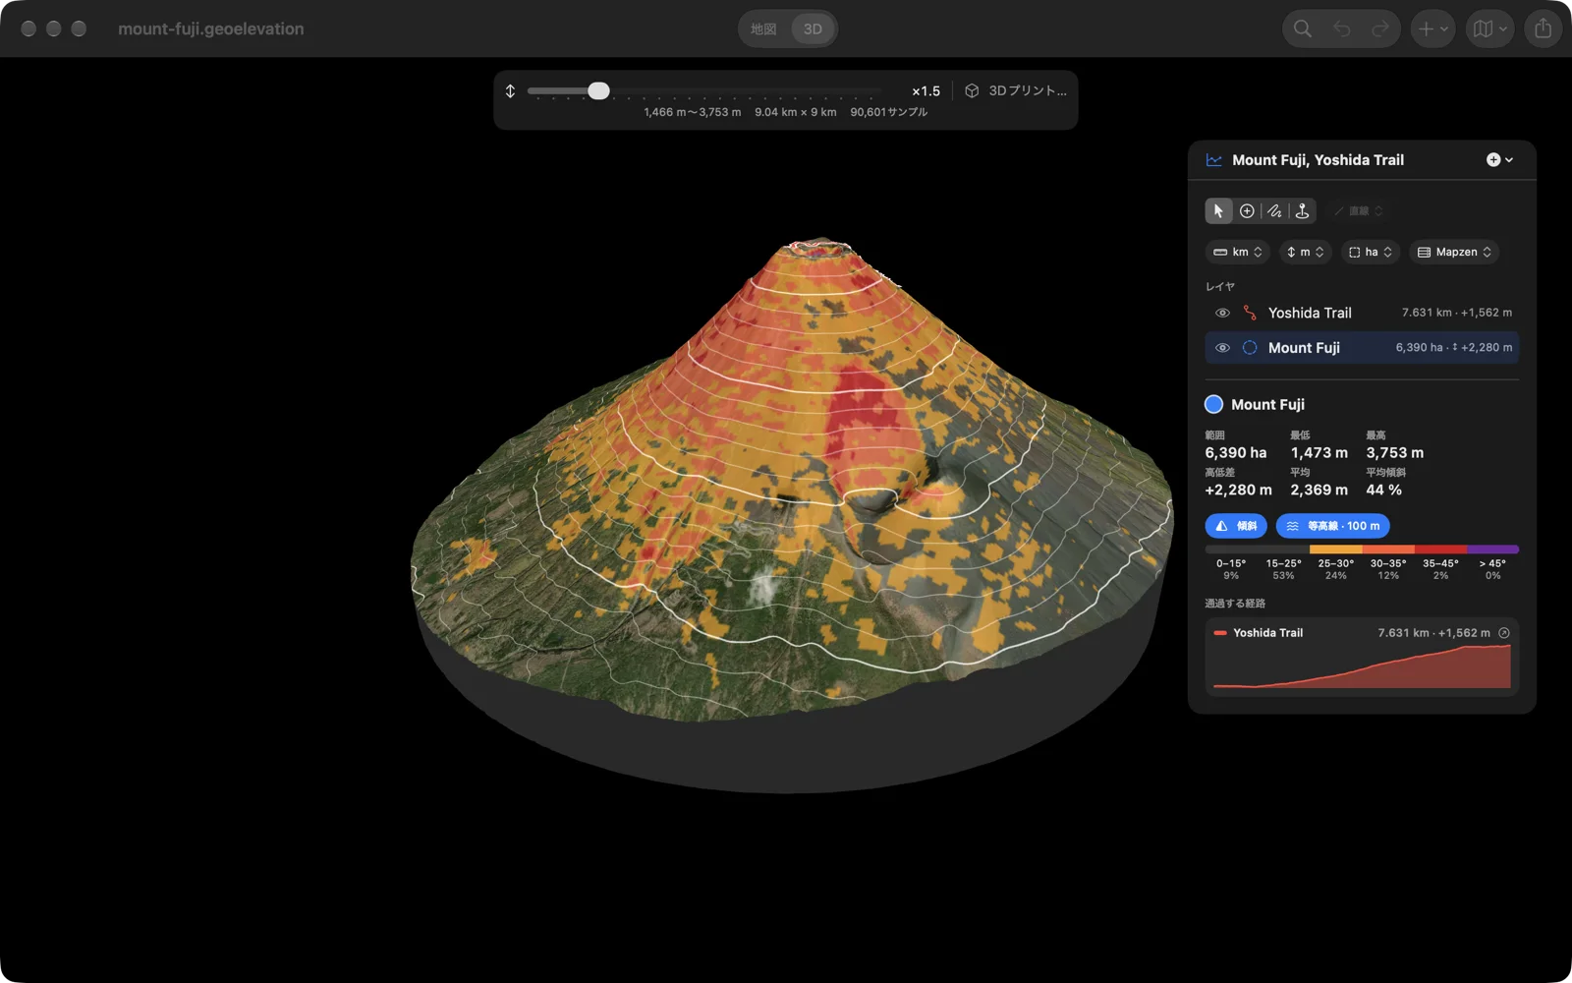This screenshot has width=1572, height=983.
Task: Hide the Yoshida Trail layer
Action: [x=1222, y=313]
